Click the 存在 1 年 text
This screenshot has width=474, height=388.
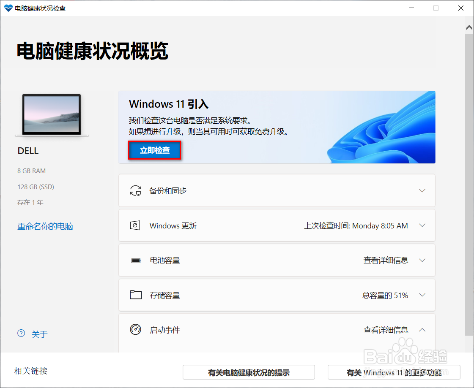(x=30, y=203)
